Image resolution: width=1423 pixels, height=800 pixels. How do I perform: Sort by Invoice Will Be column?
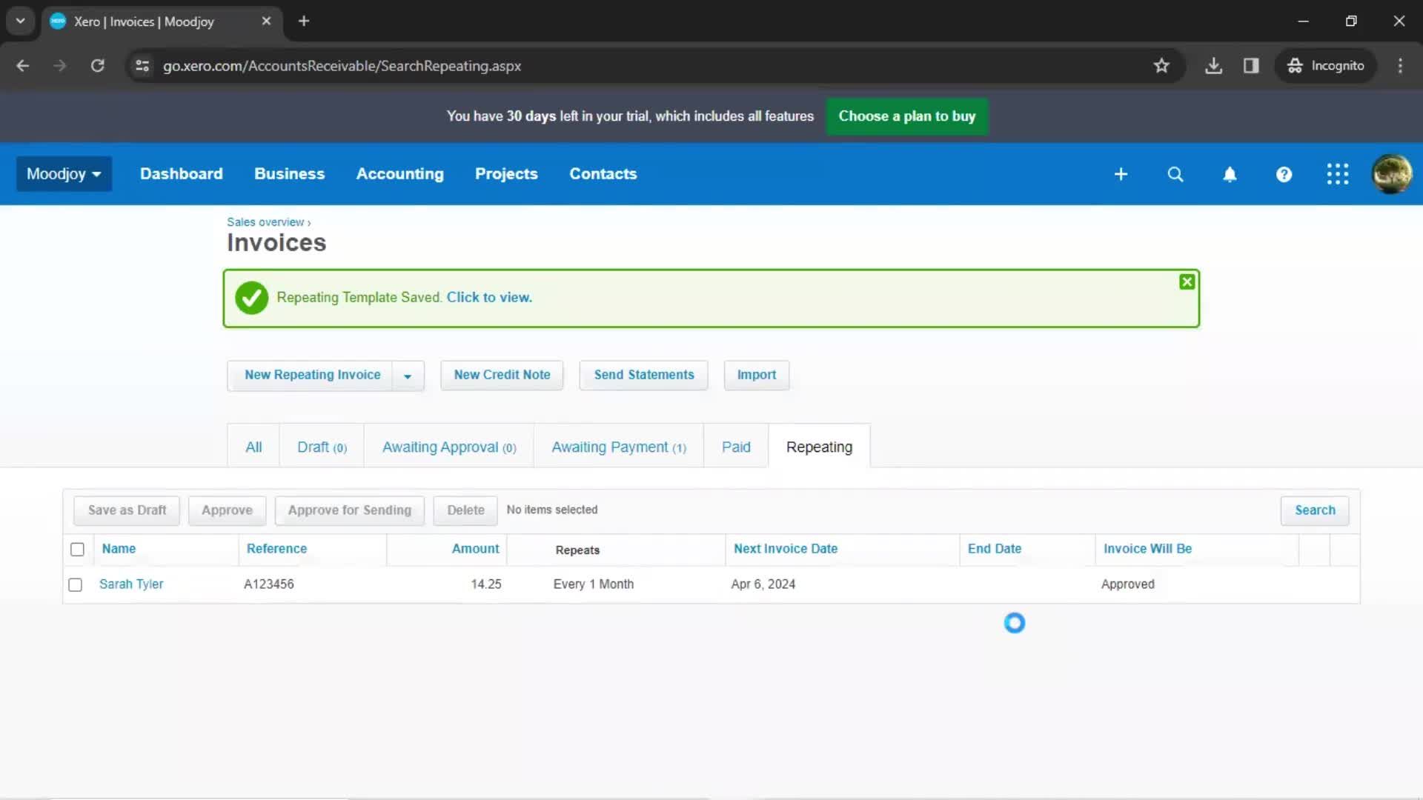(x=1147, y=549)
